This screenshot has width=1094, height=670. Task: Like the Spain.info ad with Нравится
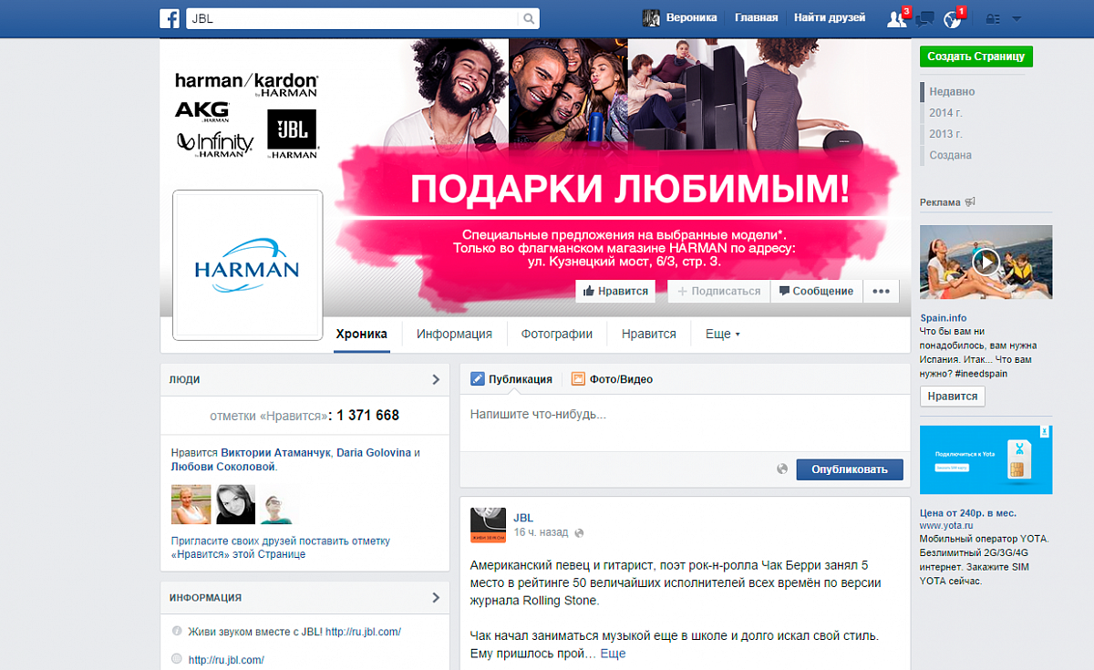953,397
